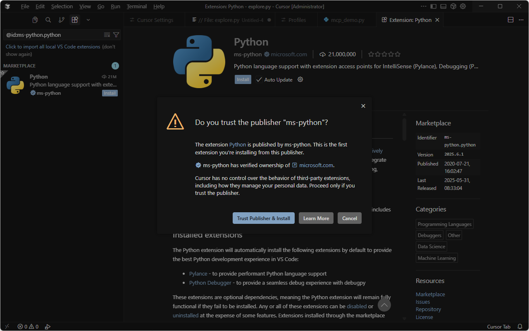This screenshot has height=331, width=529.
Task: Click the Cancel button in dialog
Action: (x=349, y=218)
